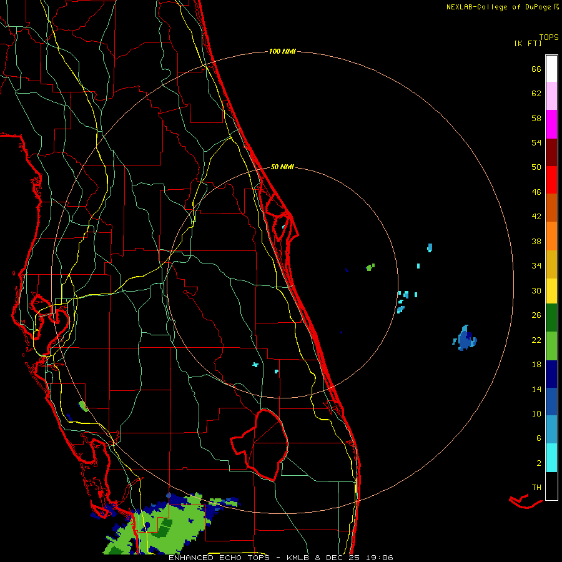
Task: Click the light green legend swatch near 22
Action: (551, 346)
